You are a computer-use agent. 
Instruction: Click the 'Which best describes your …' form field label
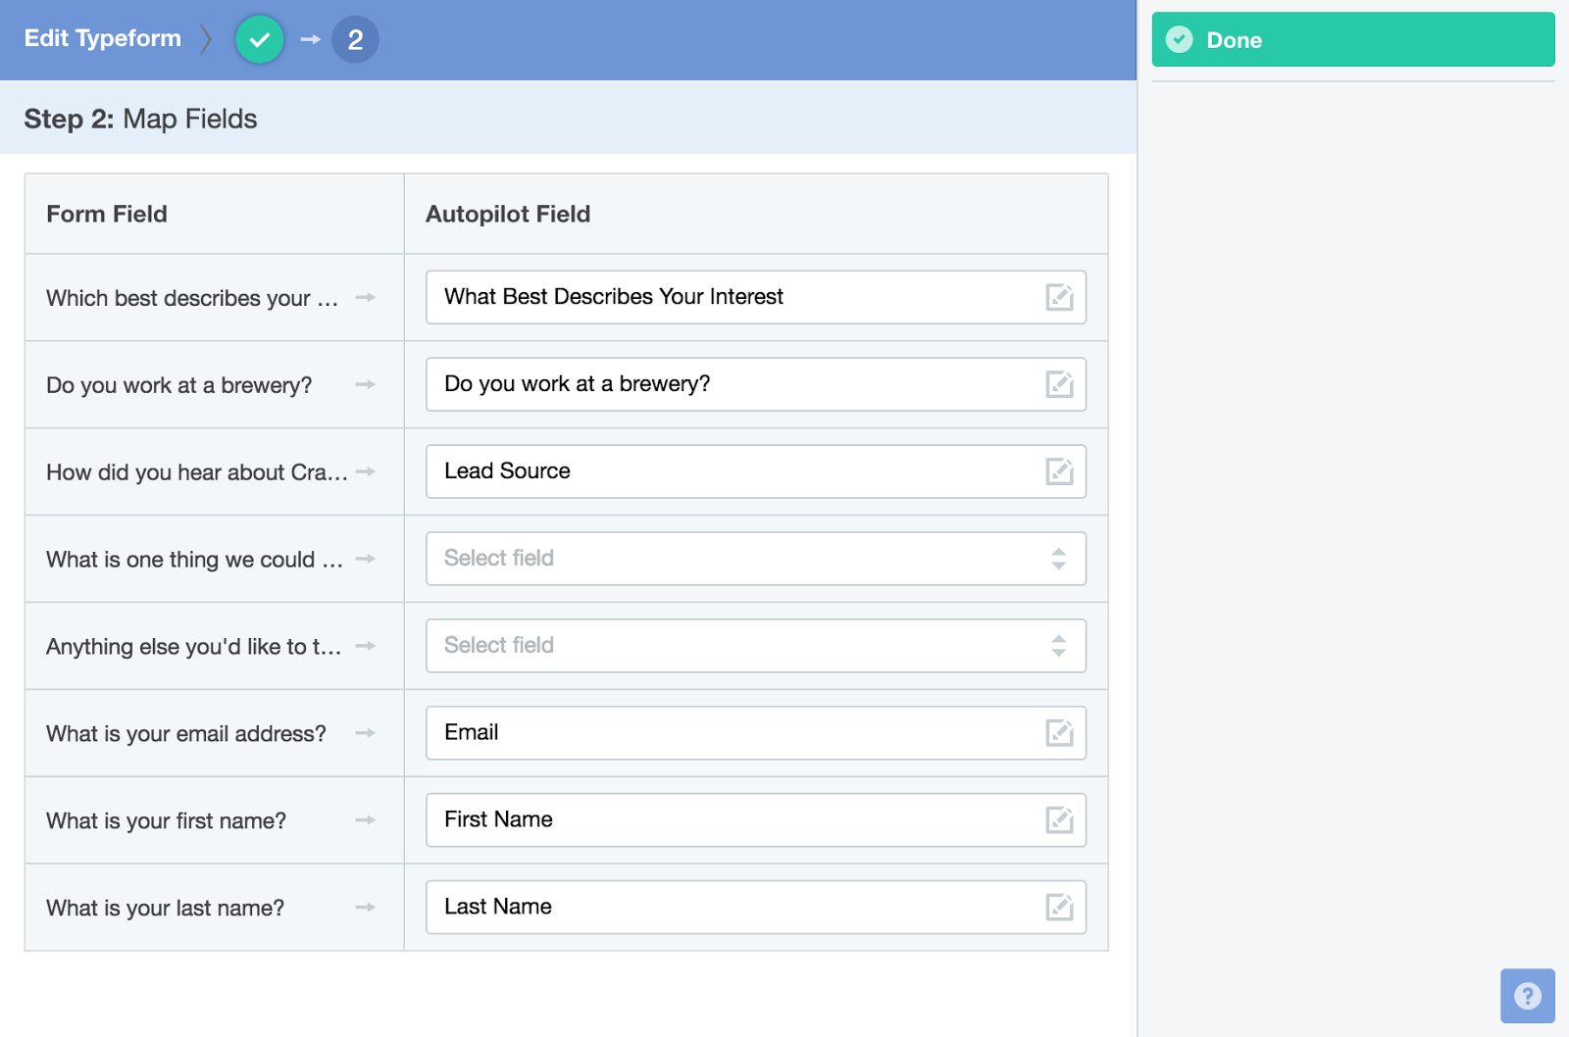coord(192,298)
